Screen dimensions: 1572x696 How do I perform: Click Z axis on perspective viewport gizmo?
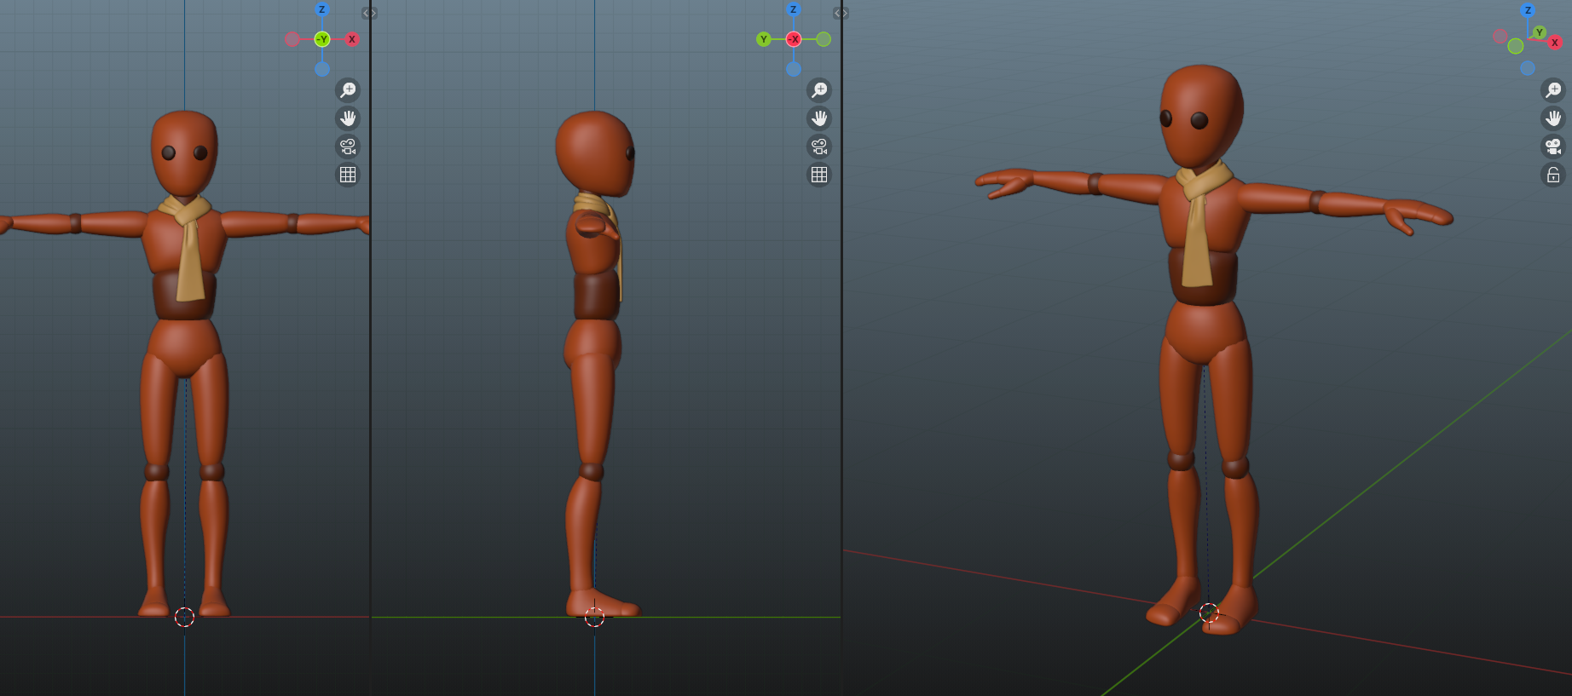click(x=1528, y=10)
